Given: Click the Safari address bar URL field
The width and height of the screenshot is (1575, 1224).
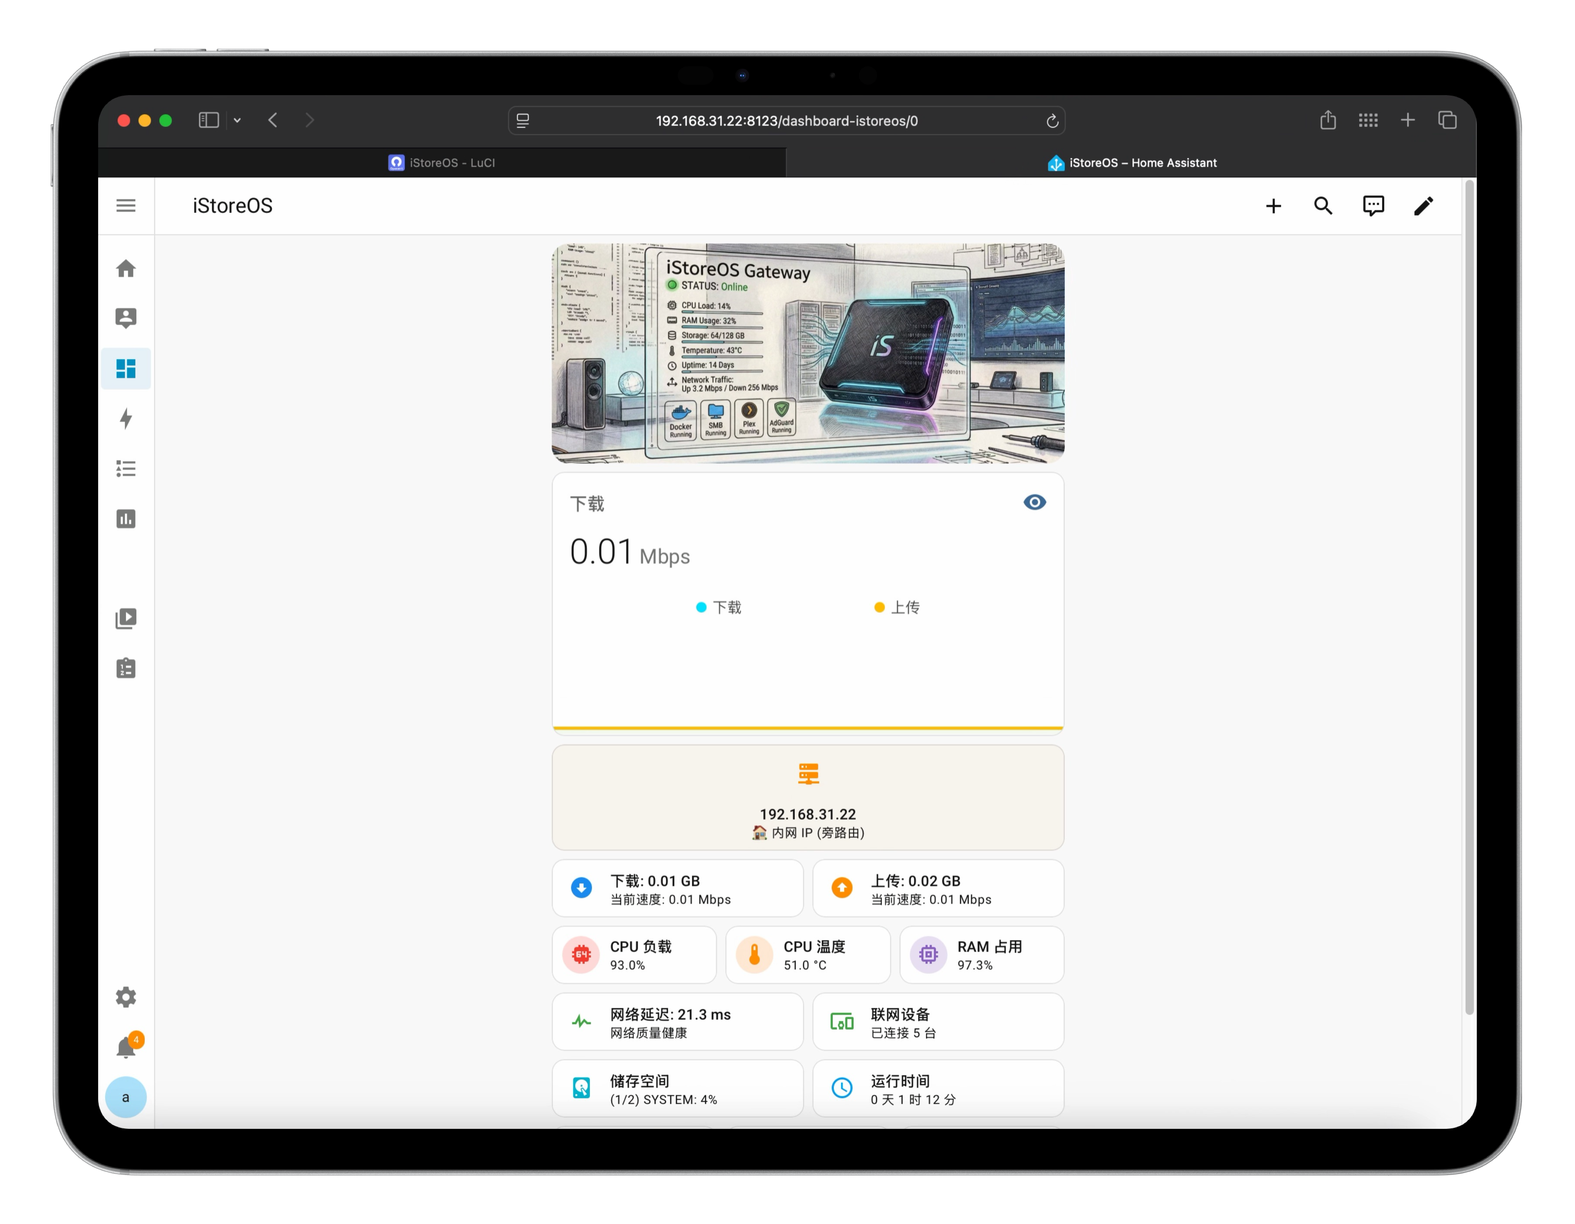Looking at the screenshot, I should click(786, 120).
